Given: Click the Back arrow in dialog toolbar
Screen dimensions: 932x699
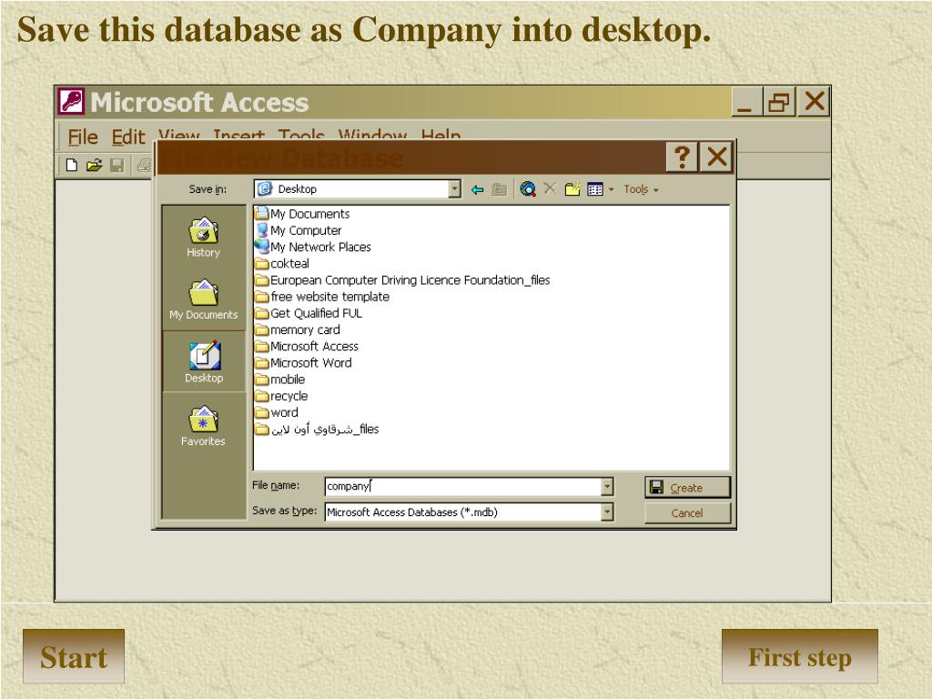Looking at the screenshot, I should click(477, 189).
